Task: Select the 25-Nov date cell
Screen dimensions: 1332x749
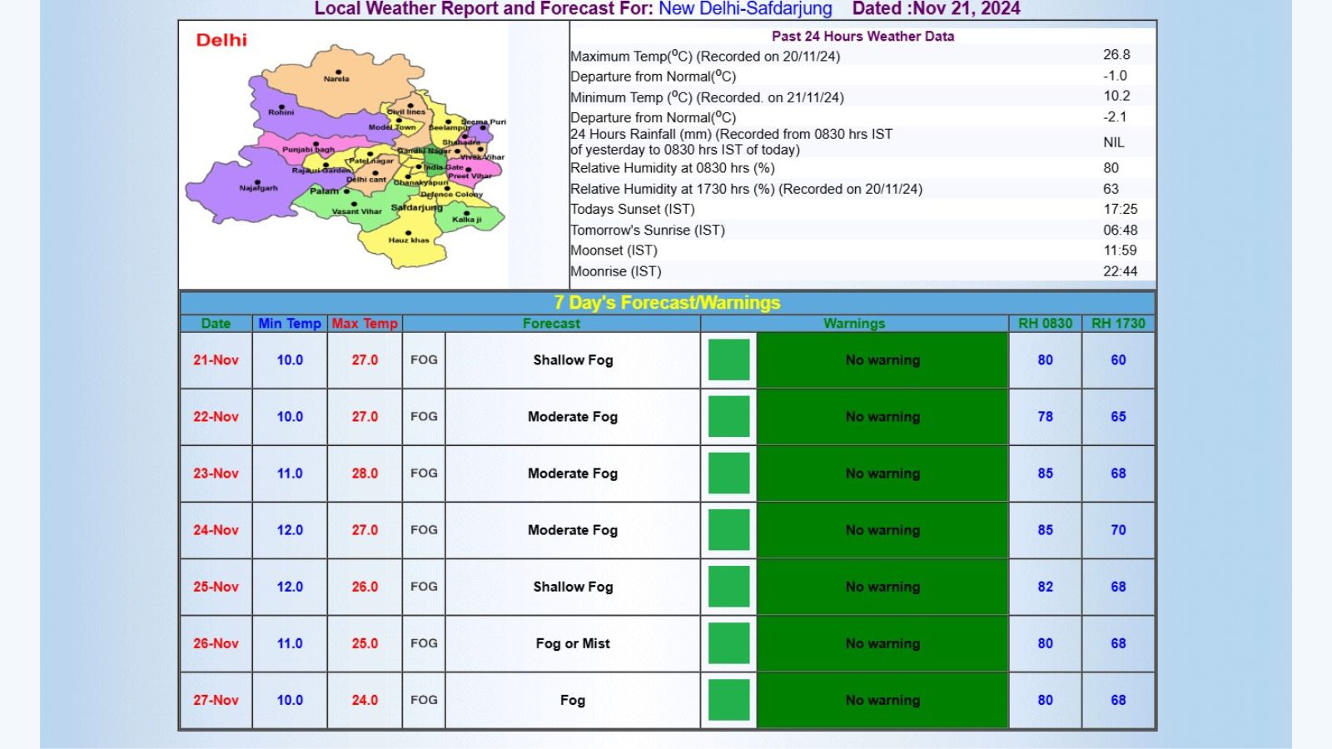Action: (x=216, y=587)
